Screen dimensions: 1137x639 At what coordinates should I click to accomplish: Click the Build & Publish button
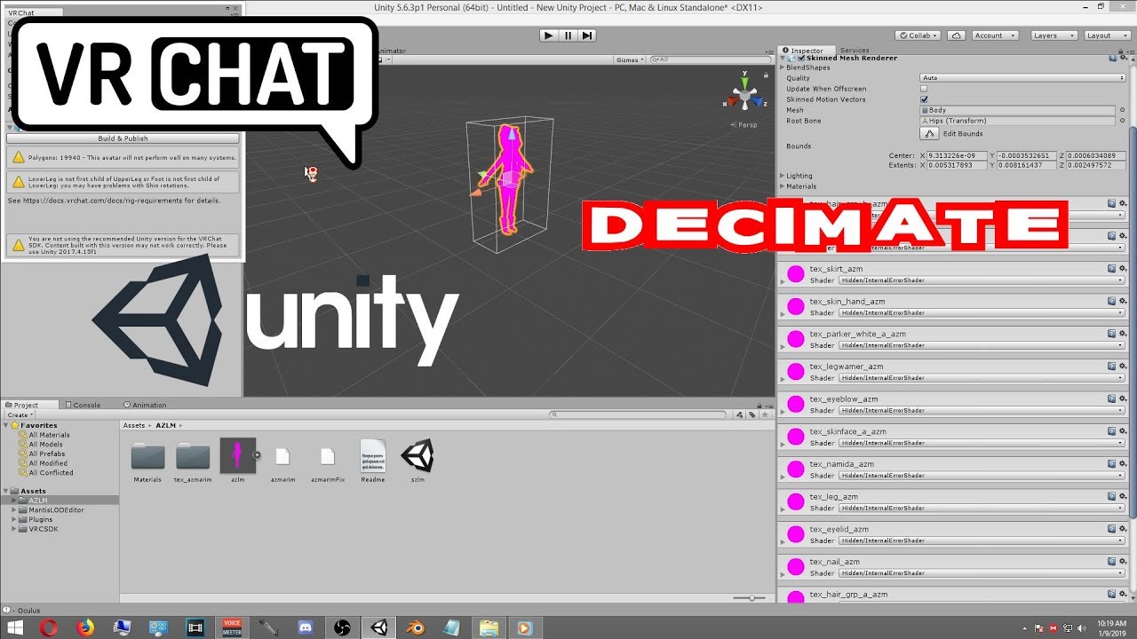pos(123,138)
